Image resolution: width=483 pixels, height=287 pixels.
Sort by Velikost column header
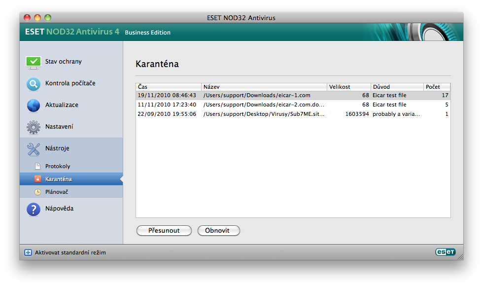coord(349,87)
